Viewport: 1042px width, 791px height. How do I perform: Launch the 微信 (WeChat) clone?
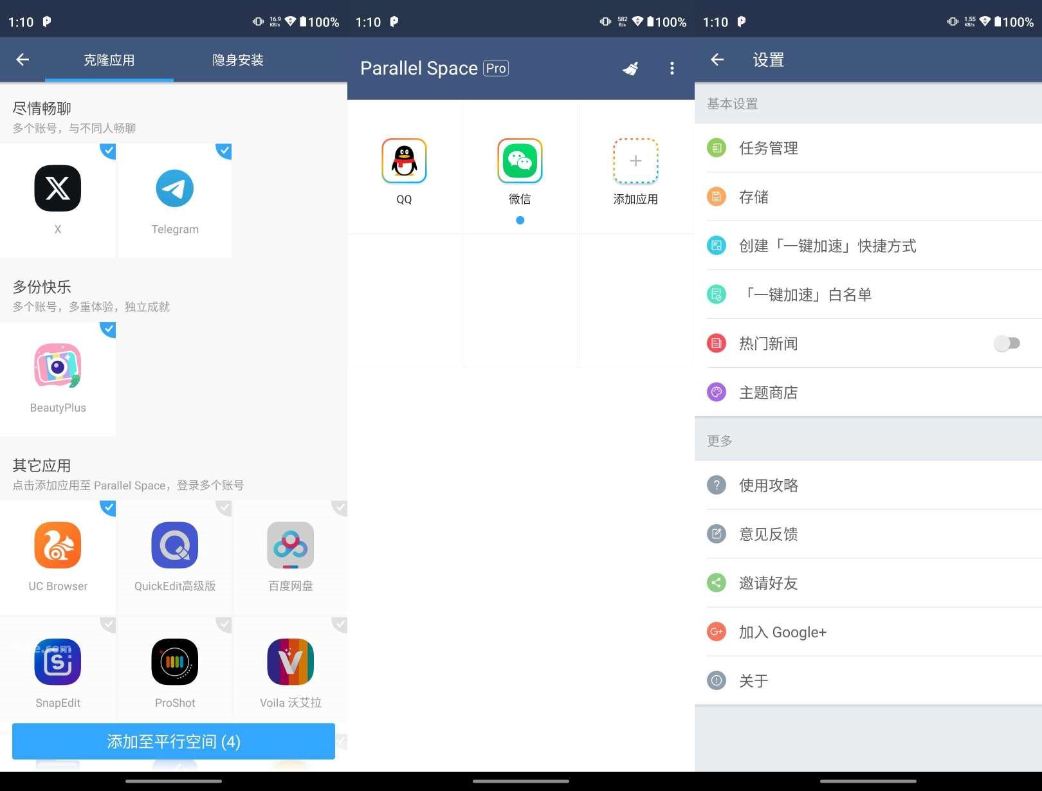click(x=520, y=161)
